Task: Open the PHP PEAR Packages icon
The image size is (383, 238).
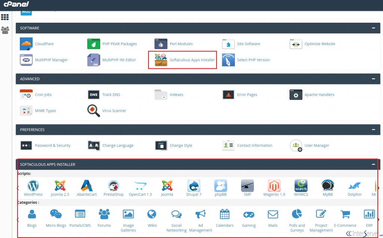Action: click(x=94, y=44)
